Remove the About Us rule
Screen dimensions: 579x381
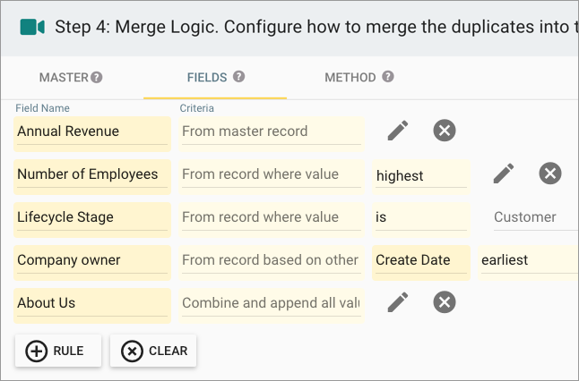[445, 302]
